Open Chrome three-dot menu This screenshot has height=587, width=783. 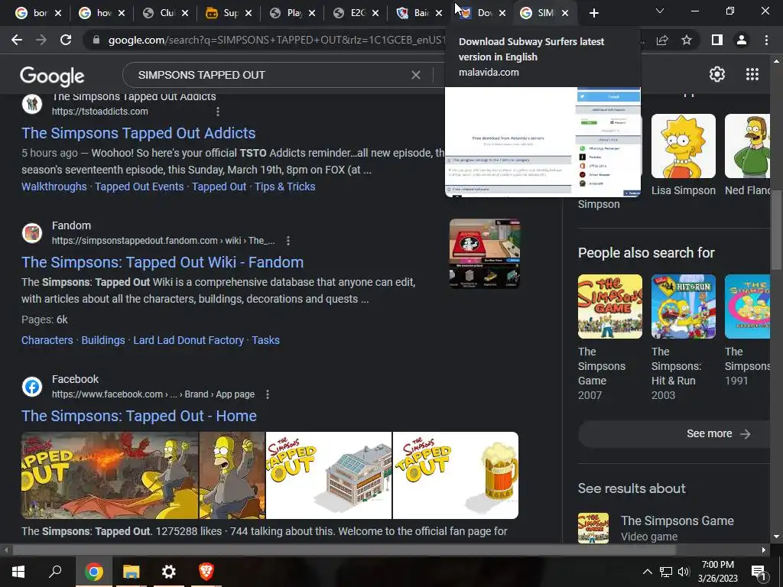(x=766, y=40)
